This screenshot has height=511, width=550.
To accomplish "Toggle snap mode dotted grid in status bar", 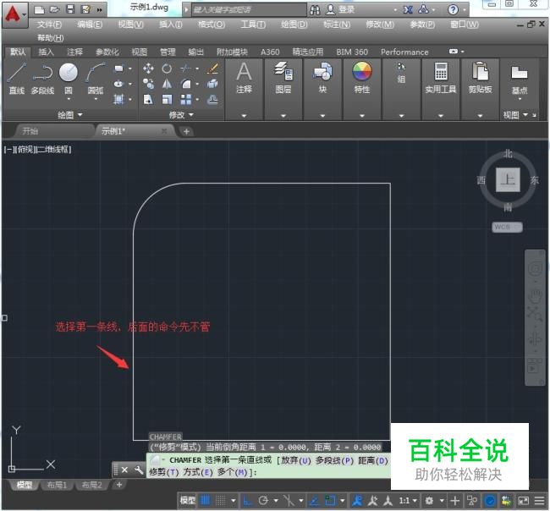I will click(x=221, y=500).
